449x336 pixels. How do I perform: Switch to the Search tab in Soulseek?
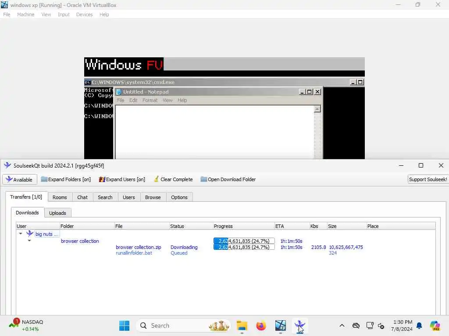point(105,197)
